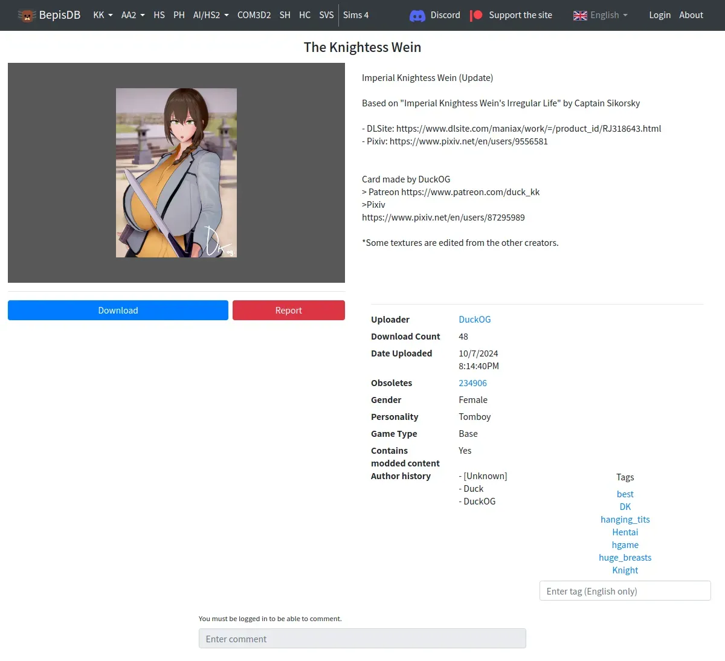Click the Pixiv users/87295989 URL text
Image resolution: width=725 pixels, height=661 pixels.
tap(443, 218)
